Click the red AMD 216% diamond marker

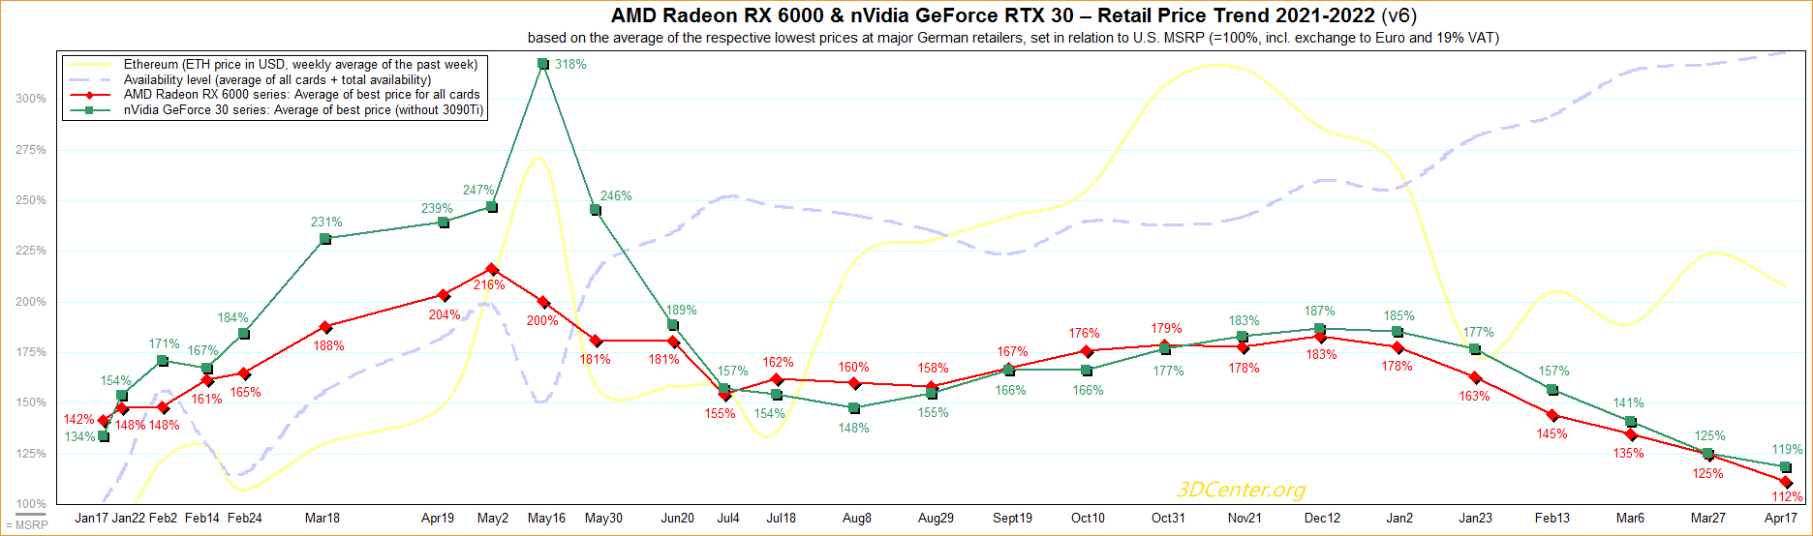[492, 269]
